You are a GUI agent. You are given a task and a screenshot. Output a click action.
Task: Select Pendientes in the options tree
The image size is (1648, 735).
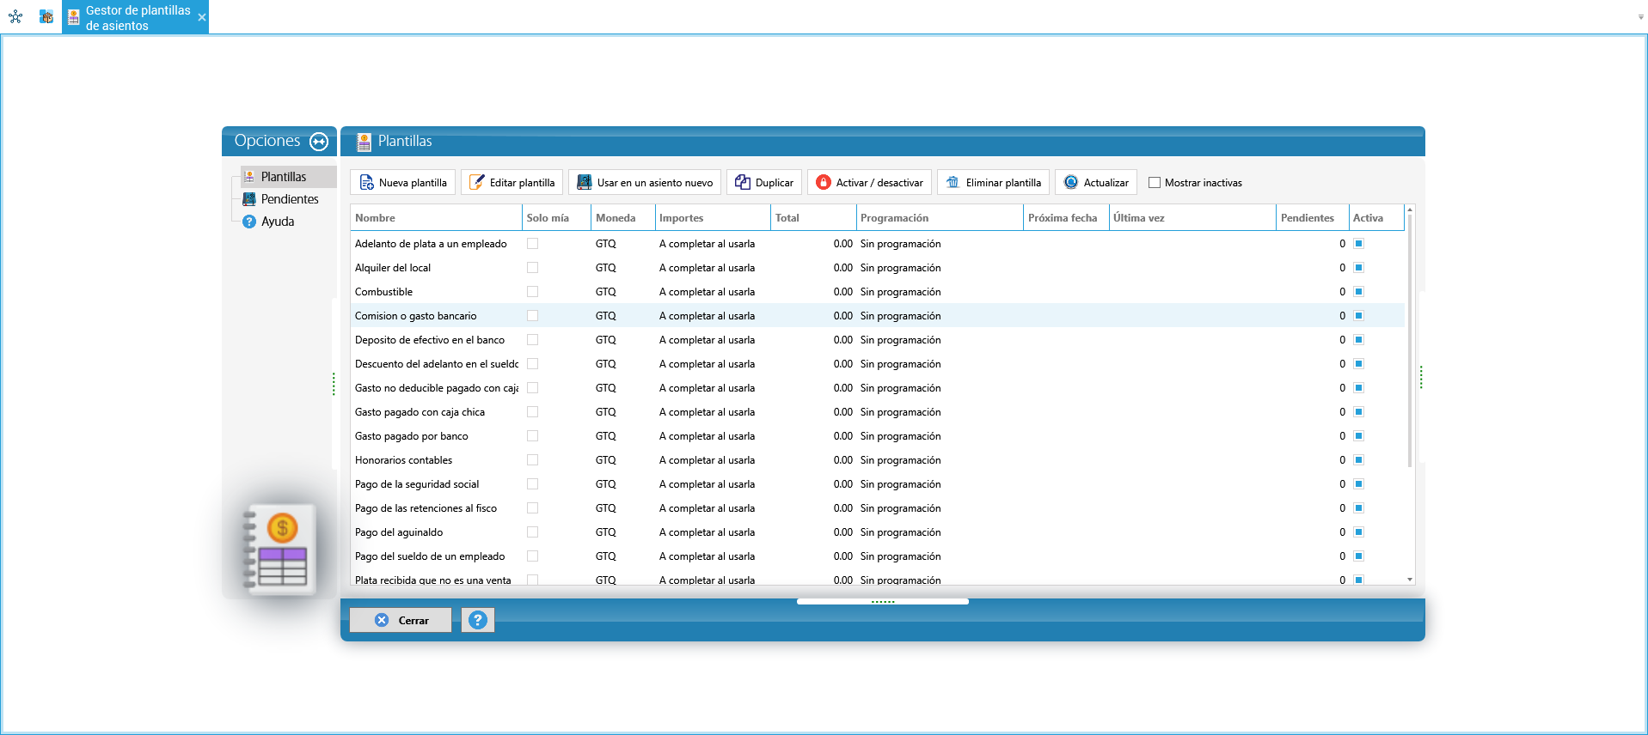point(290,199)
